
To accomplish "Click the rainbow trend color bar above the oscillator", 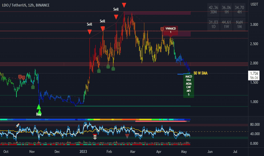I will pyautogui.click(x=95, y=120).
